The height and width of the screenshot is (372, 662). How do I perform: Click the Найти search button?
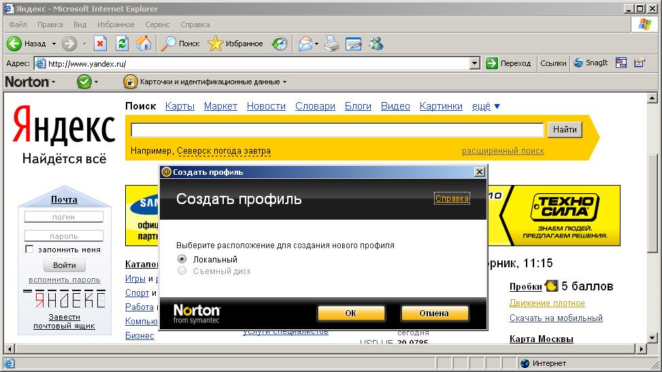[565, 130]
